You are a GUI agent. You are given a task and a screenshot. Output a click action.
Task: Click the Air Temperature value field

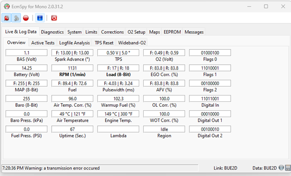[x=73, y=114]
